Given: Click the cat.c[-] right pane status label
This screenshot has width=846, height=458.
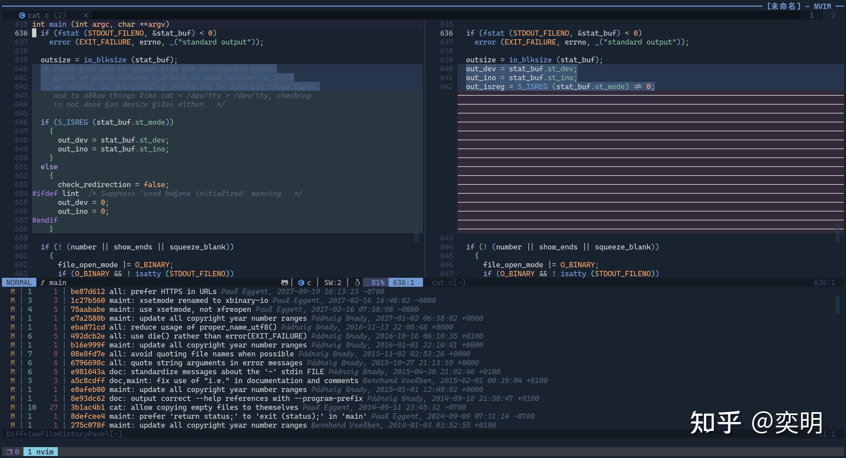Looking at the screenshot, I should click(448, 283).
